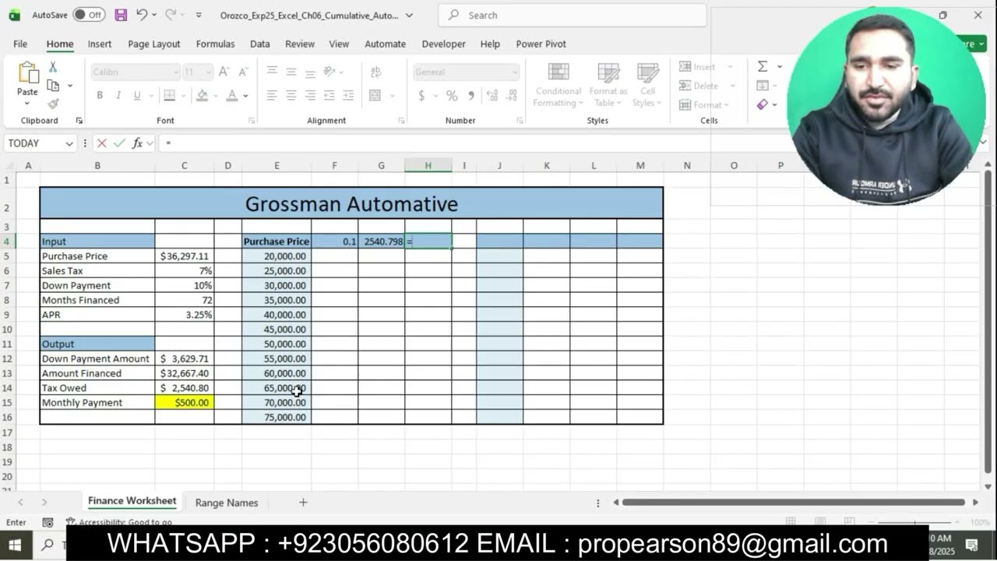Switch to the Formulas tab
This screenshot has height=561, width=997.
(215, 44)
